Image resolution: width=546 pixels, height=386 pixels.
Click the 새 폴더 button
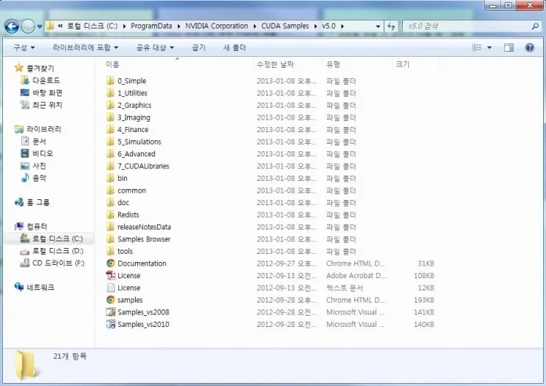click(235, 47)
